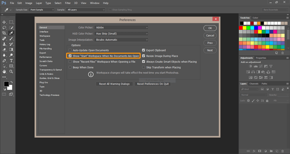
Task: Check Skip Transform when Placing
Action: [143, 67]
